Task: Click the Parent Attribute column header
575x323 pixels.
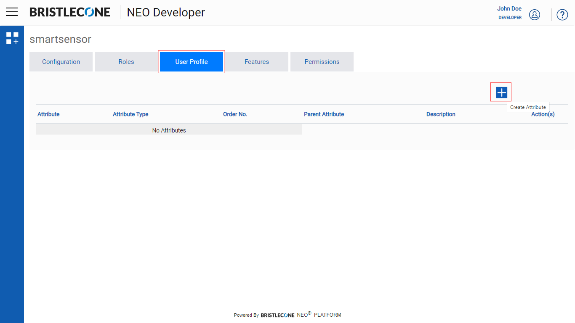Action: click(x=324, y=114)
